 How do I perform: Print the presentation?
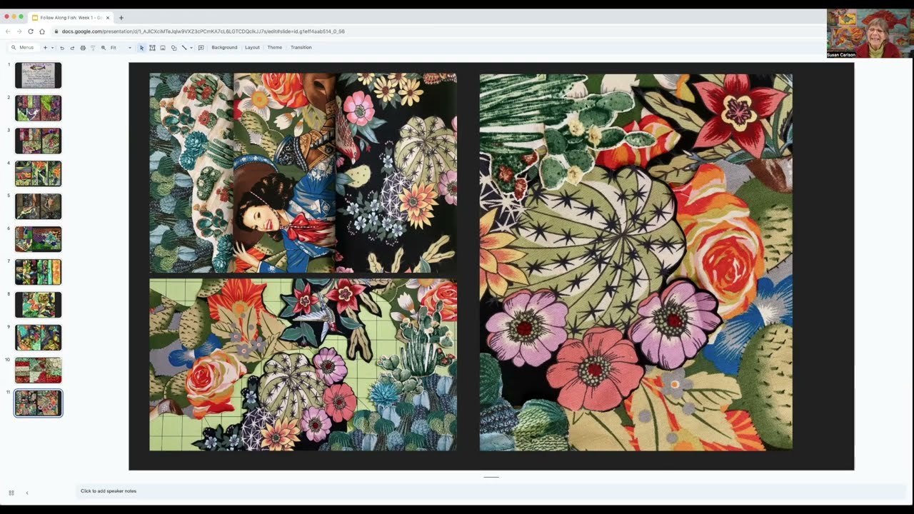click(x=83, y=48)
